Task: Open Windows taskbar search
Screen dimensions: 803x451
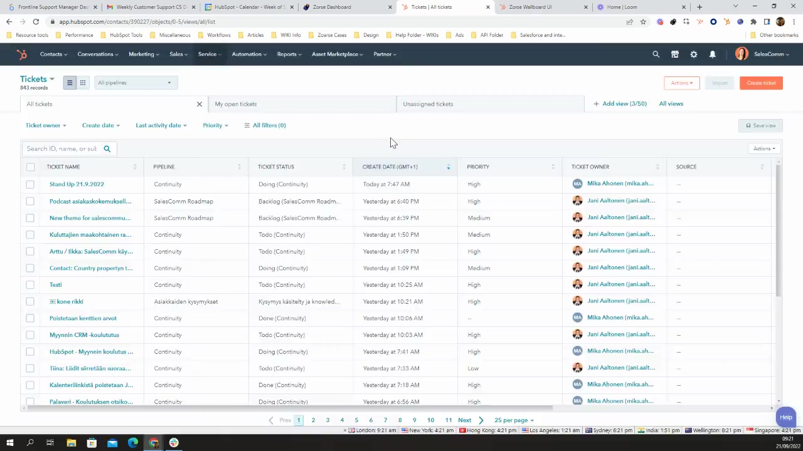Action: [30, 443]
